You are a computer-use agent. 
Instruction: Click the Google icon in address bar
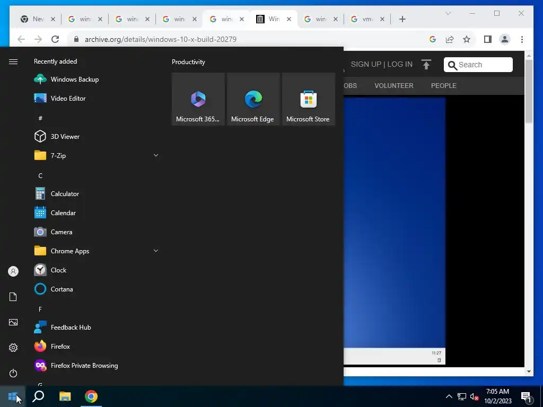point(433,39)
